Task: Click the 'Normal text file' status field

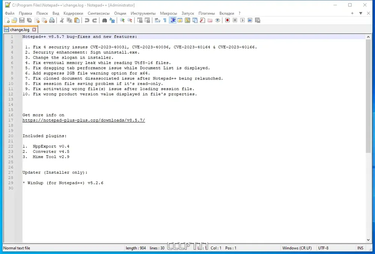Action: (x=17, y=248)
